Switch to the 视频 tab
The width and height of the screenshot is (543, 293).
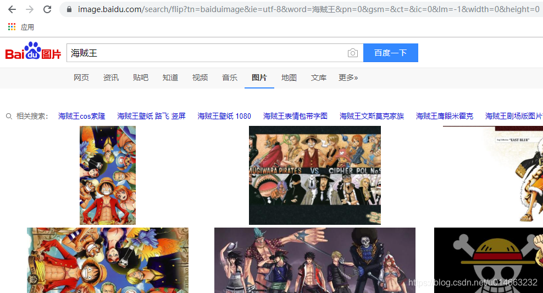tap(200, 78)
